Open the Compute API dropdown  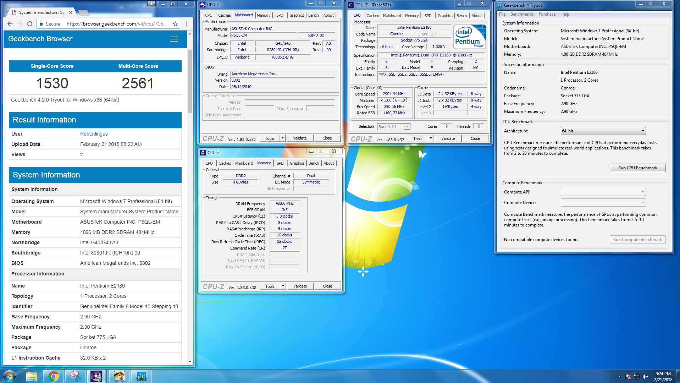603,192
